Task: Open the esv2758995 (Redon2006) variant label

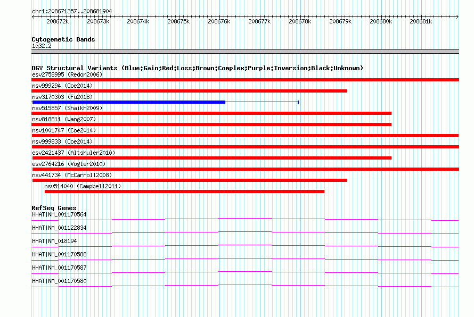Action: 67,74
